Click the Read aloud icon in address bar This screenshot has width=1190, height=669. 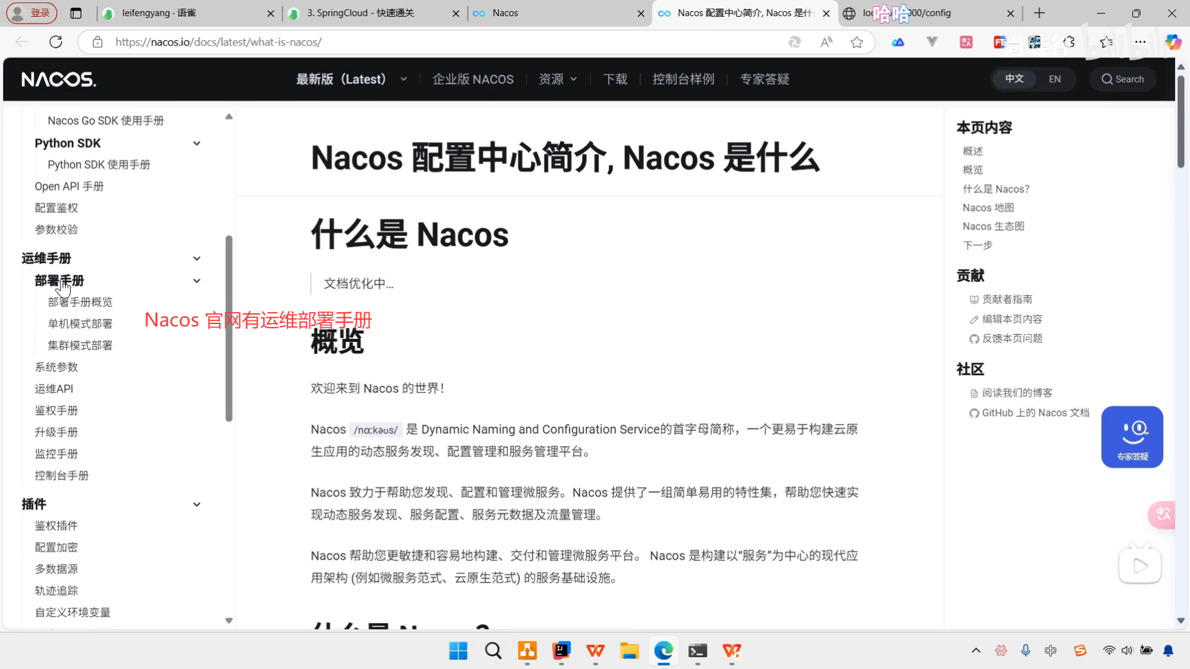tap(826, 42)
